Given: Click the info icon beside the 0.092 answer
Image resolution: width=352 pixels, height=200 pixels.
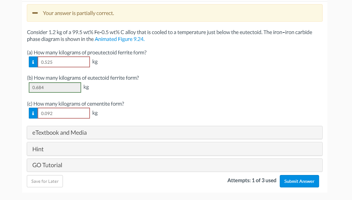Looking at the screenshot, I should [33, 113].
